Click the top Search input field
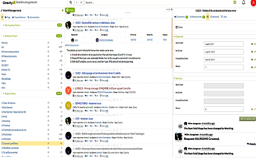The width and height of the screenshot is (256, 158). [127, 2]
